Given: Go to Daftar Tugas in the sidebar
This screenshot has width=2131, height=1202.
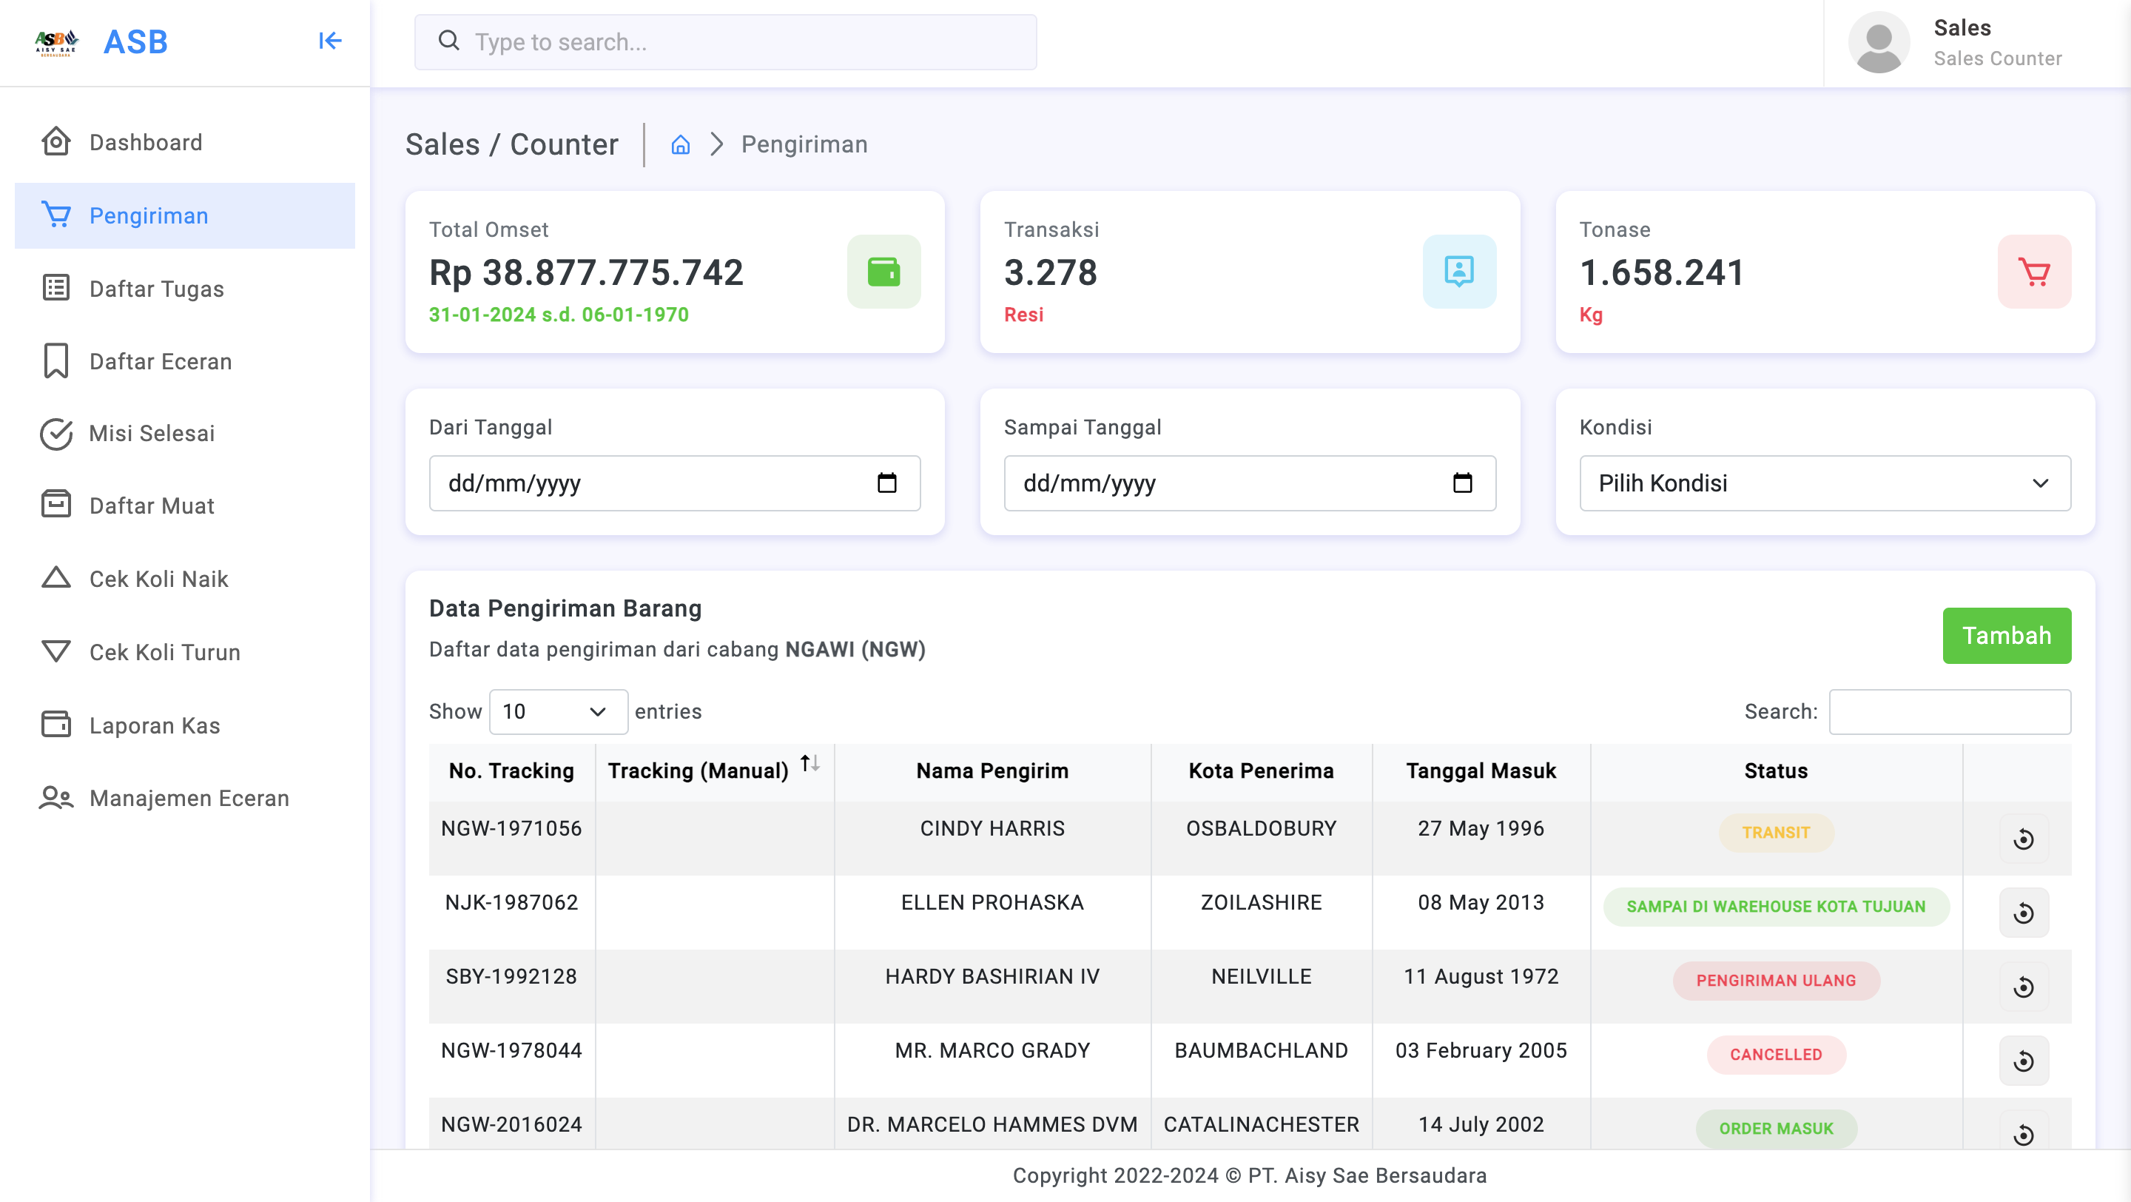Looking at the screenshot, I should click(x=155, y=289).
